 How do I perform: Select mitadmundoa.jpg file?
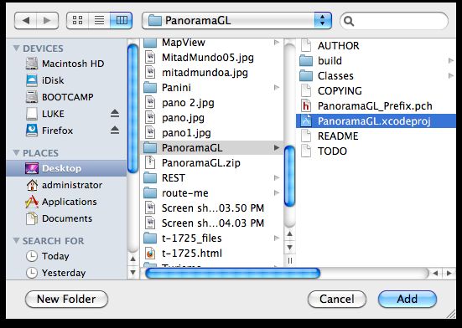tap(212, 73)
